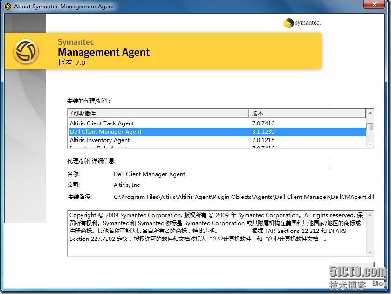Sort by the 代理/插件 column header
This screenshot has height=294, width=391.
[x=158, y=114]
